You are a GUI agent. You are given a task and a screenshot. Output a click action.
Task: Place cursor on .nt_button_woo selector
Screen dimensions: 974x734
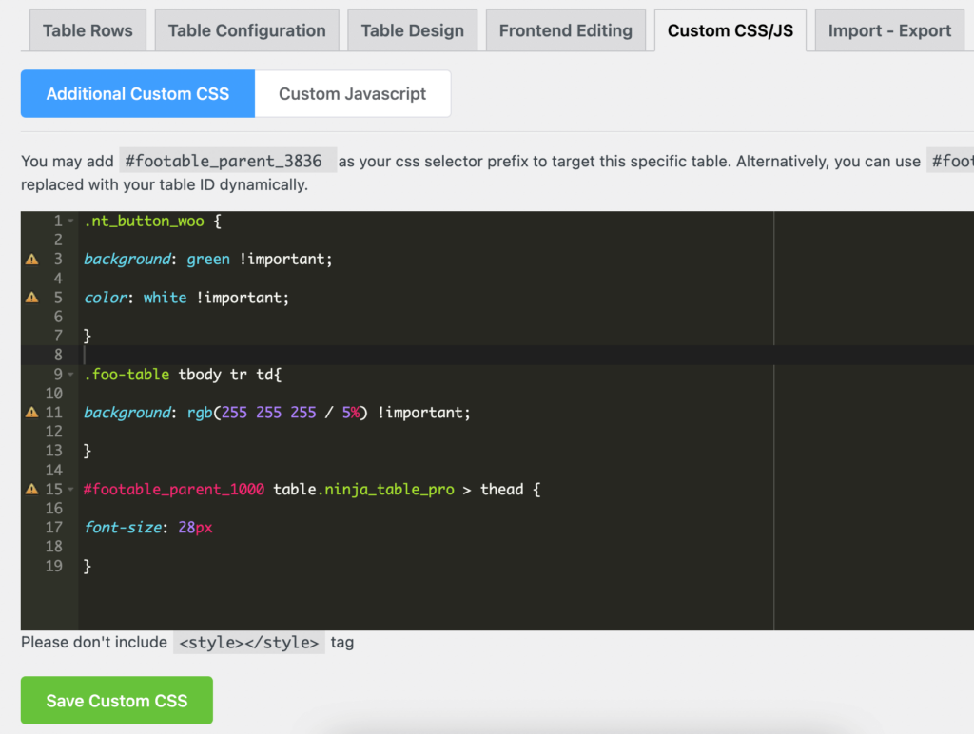145,222
